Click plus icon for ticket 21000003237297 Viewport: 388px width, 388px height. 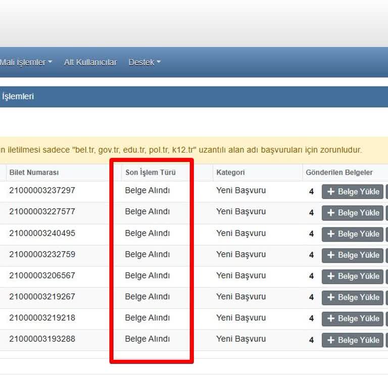(331, 191)
